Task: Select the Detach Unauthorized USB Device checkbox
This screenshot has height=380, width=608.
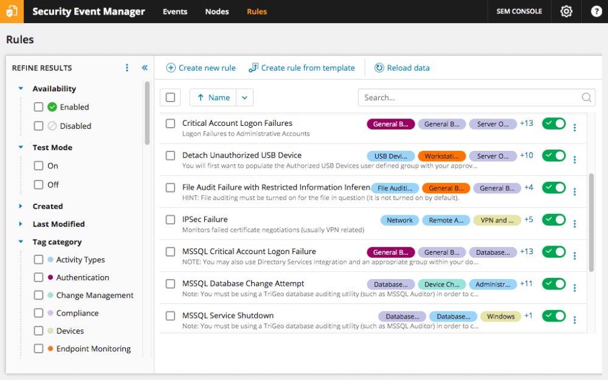Action: 170,156
